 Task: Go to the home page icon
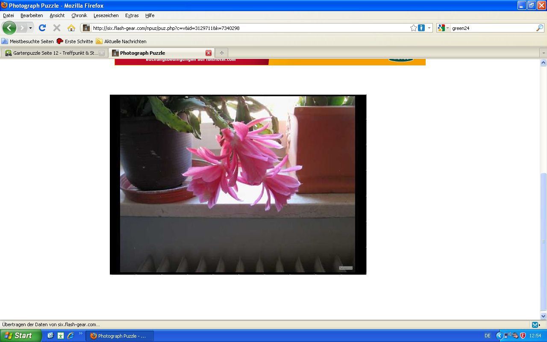point(71,28)
